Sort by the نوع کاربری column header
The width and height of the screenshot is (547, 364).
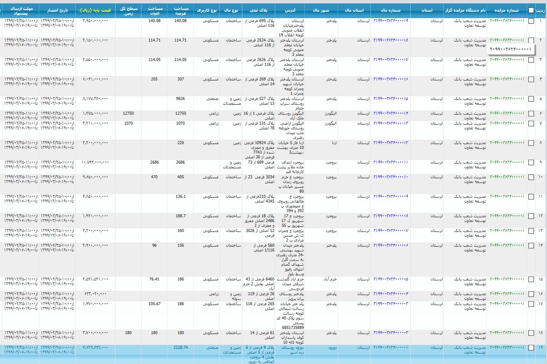click(207, 10)
